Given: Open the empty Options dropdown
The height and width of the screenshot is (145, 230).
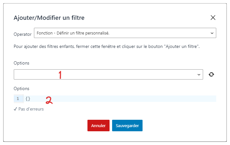Looking at the screenshot, I should 108,74.
